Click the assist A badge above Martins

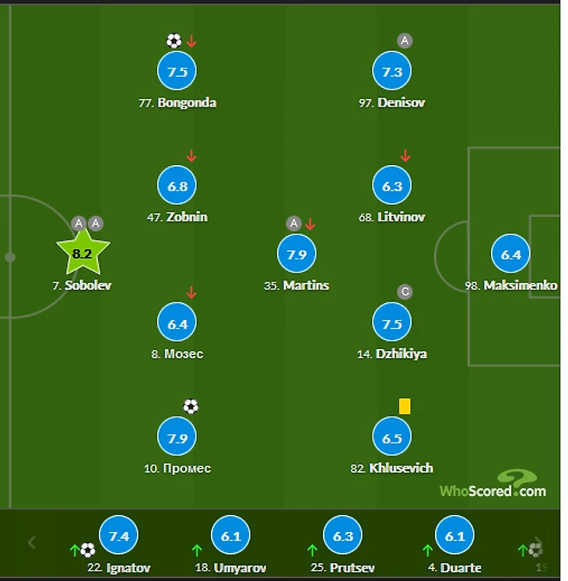point(293,224)
